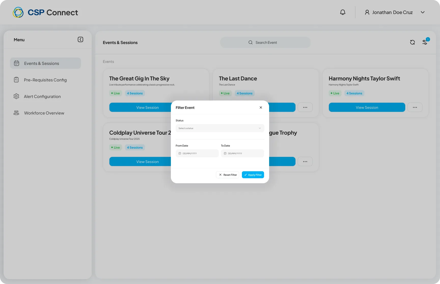Select the title Harmony Nights Taylor Swift
This screenshot has width=440, height=284.
[364, 79]
